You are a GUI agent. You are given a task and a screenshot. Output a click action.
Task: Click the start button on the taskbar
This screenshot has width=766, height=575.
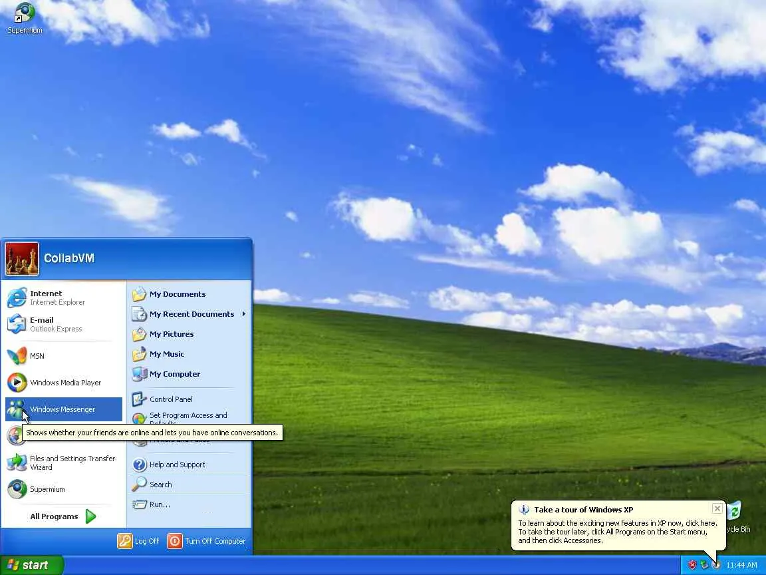coord(32,565)
